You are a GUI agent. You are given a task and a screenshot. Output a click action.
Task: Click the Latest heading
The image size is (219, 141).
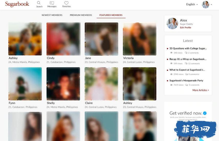click(188, 41)
